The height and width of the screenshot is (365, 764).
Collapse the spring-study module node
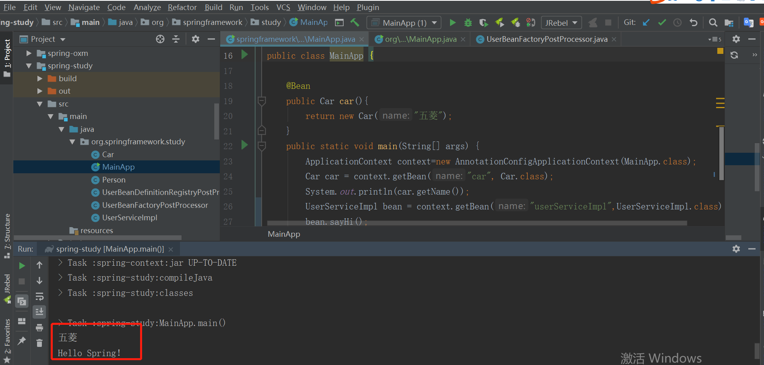(29, 66)
